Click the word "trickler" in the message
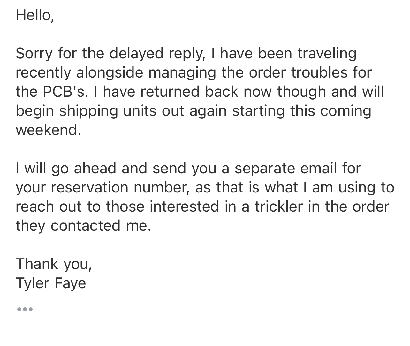410x346 pixels. click(278, 207)
